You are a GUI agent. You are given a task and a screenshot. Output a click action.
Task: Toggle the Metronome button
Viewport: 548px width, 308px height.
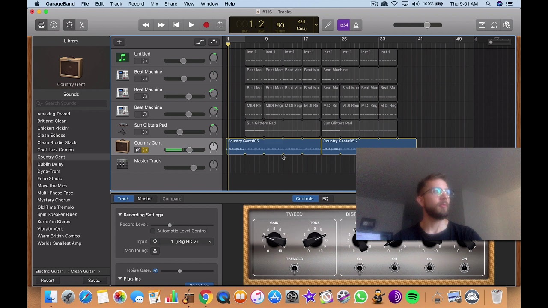pyautogui.click(x=356, y=25)
